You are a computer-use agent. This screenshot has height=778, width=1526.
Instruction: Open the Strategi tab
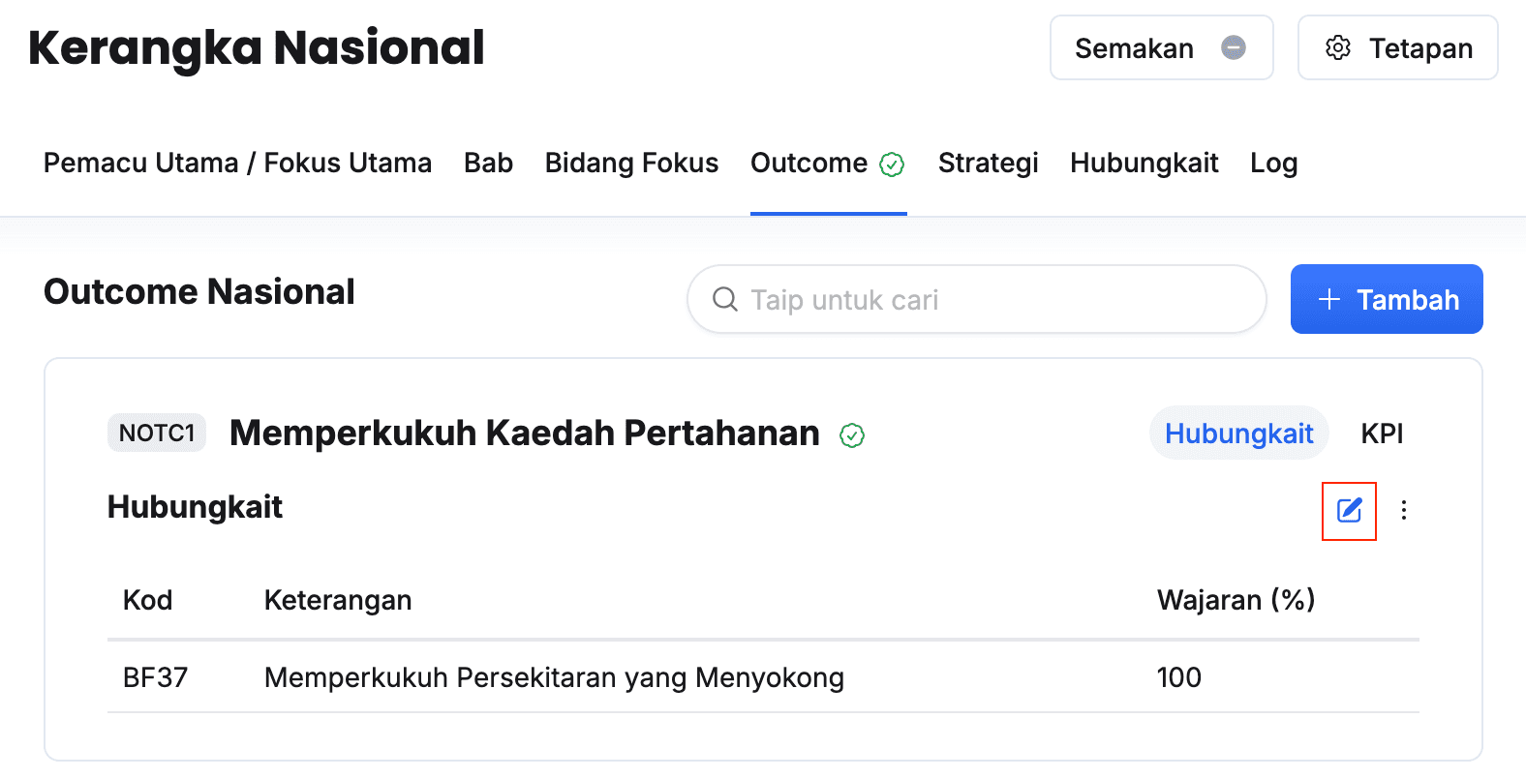(988, 163)
